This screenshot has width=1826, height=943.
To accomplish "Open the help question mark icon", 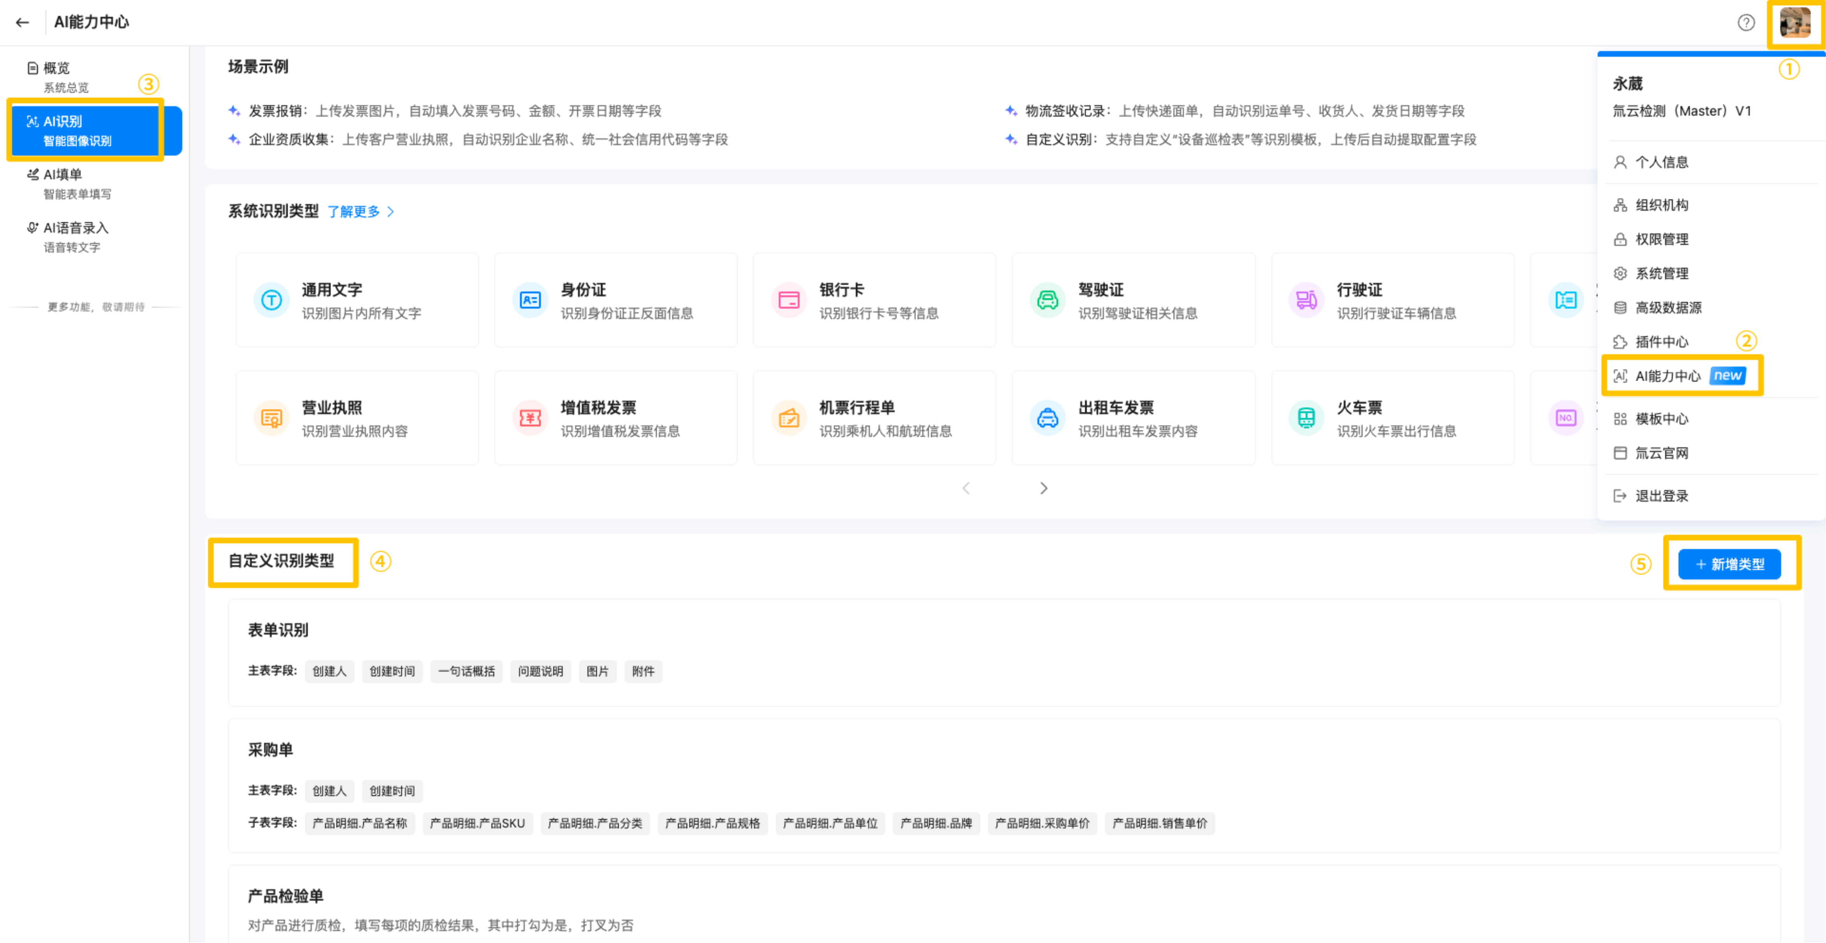I will (x=1746, y=23).
